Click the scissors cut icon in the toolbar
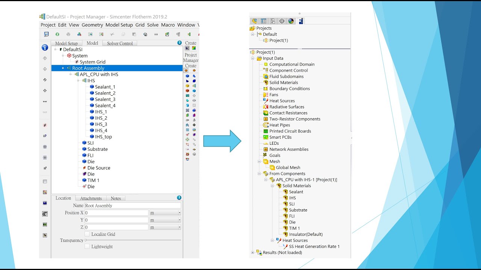 point(112,34)
